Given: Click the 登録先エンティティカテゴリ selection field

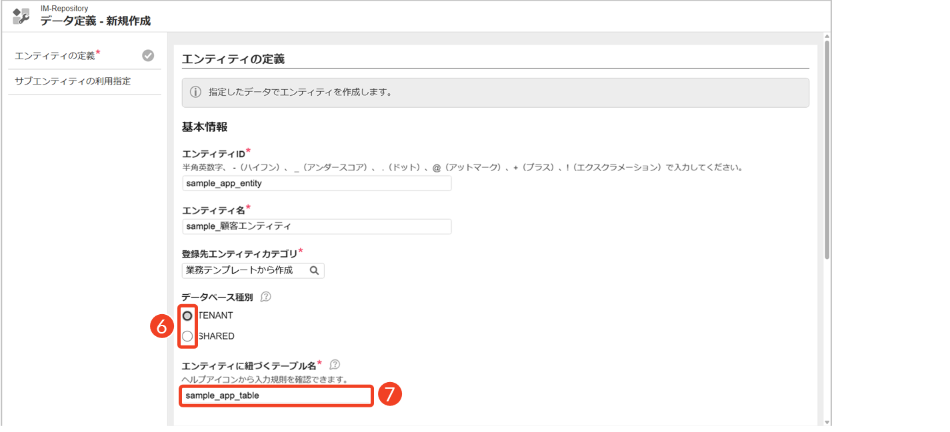Looking at the screenshot, I should [x=243, y=270].
